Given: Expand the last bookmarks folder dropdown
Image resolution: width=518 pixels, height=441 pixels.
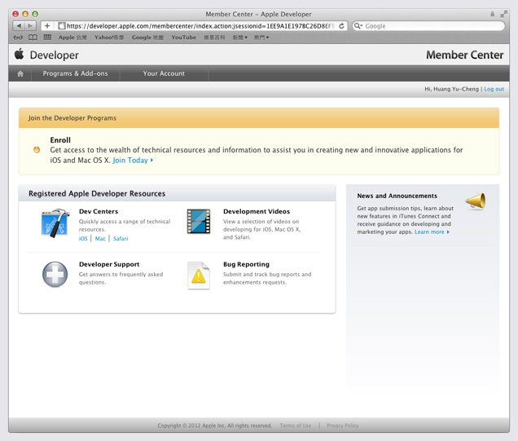Looking at the screenshot, I should click(261, 37).
